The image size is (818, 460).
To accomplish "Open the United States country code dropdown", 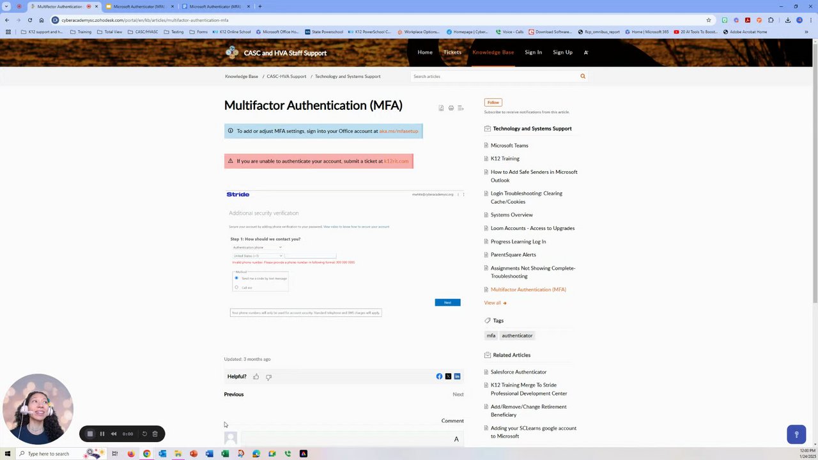I will [258, 256].
